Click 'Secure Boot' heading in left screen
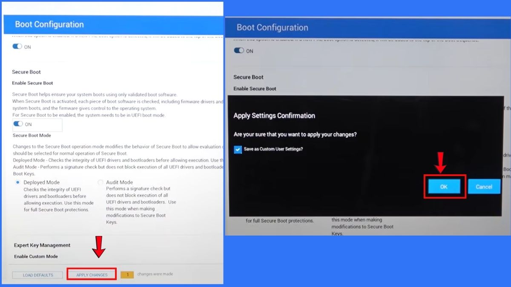This screenshot has width=511, height=287. tap(26, 72)
